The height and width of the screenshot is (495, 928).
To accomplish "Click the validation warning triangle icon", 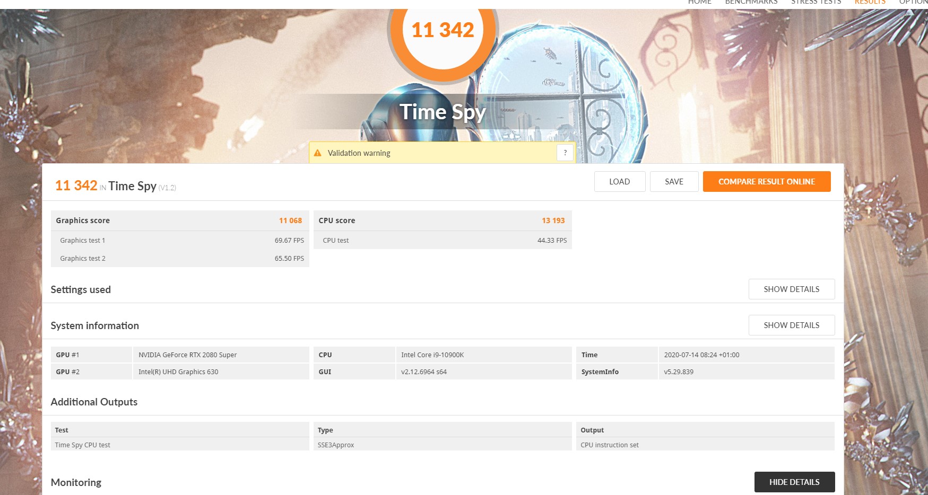I will pyautogui.click(x=318, y=153).
